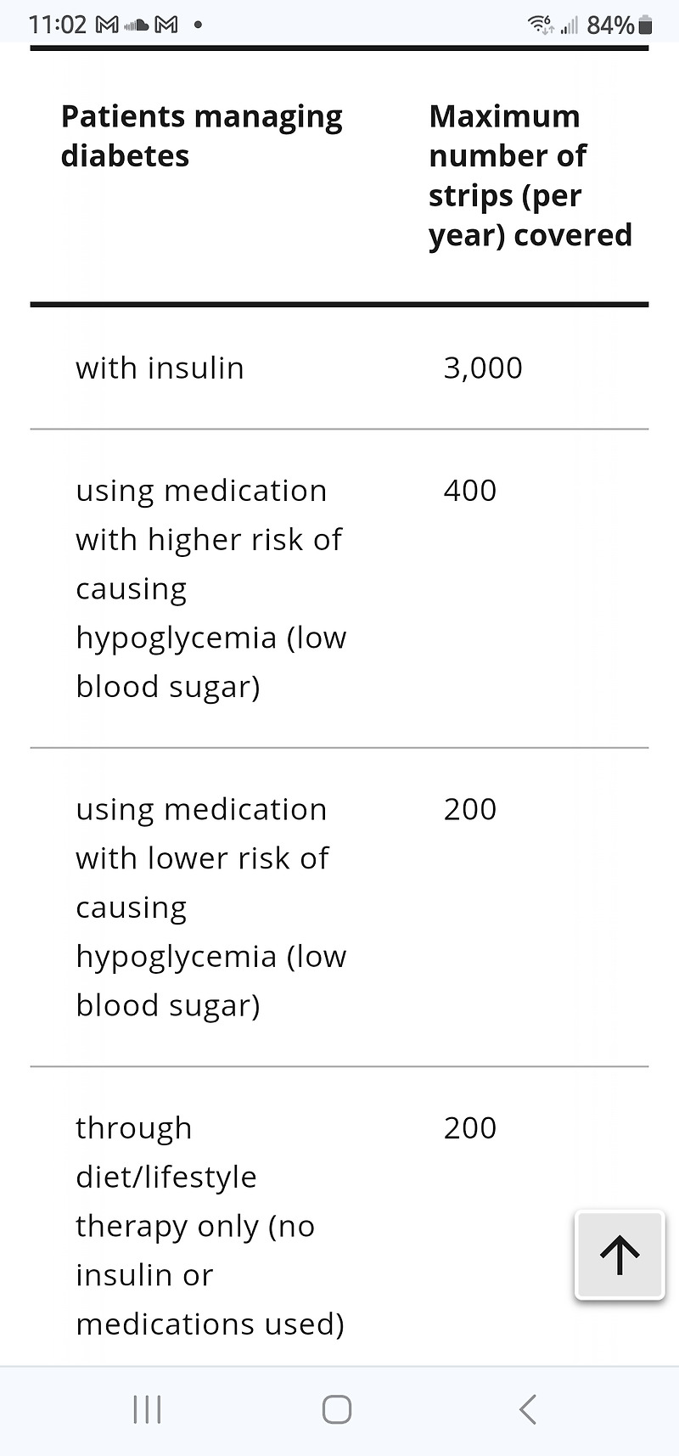Tap the 11:02 clock in status bar
The height and width of the screenshot is (1456, 679).
[x=58, y=25]
